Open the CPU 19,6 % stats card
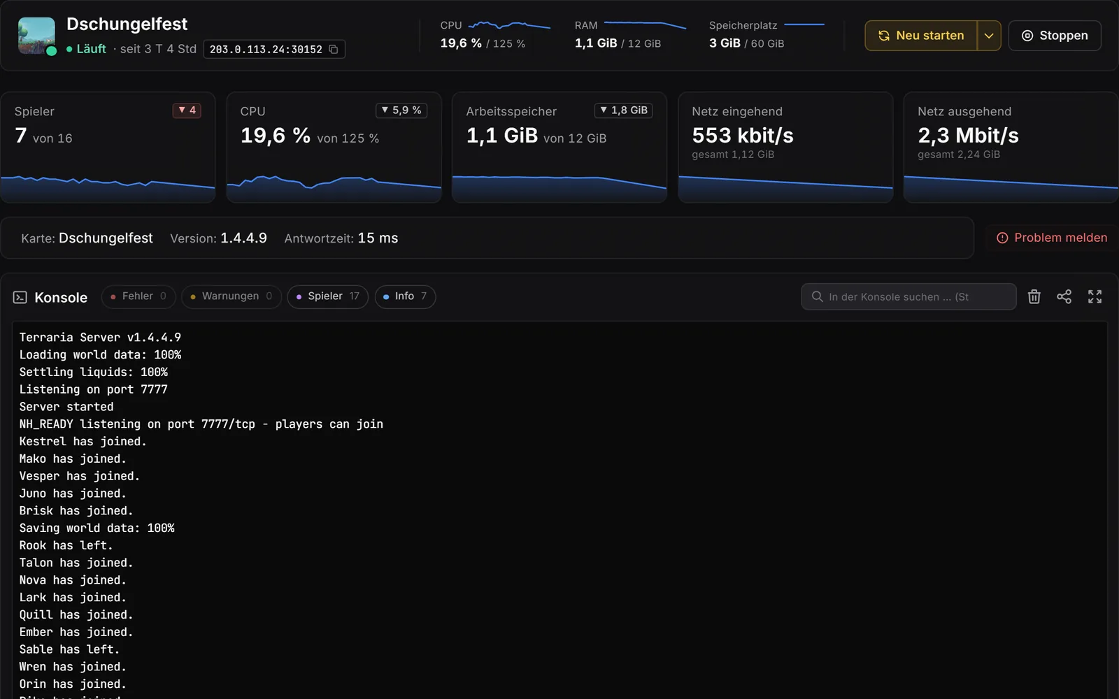This screenshot has height=699, width=1119. [334, 147]
